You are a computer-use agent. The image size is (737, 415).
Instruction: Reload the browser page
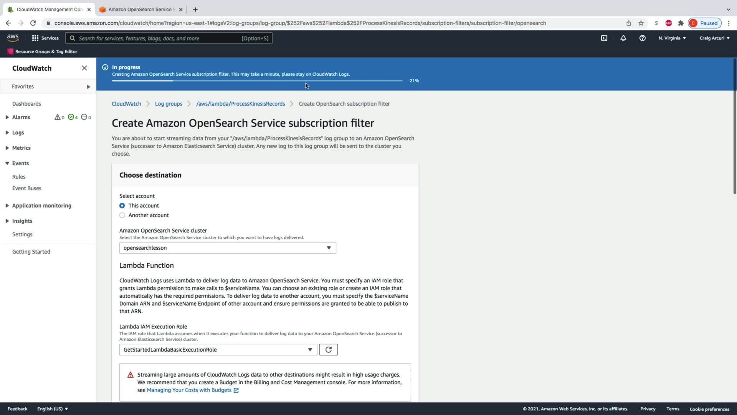(33, 23)
